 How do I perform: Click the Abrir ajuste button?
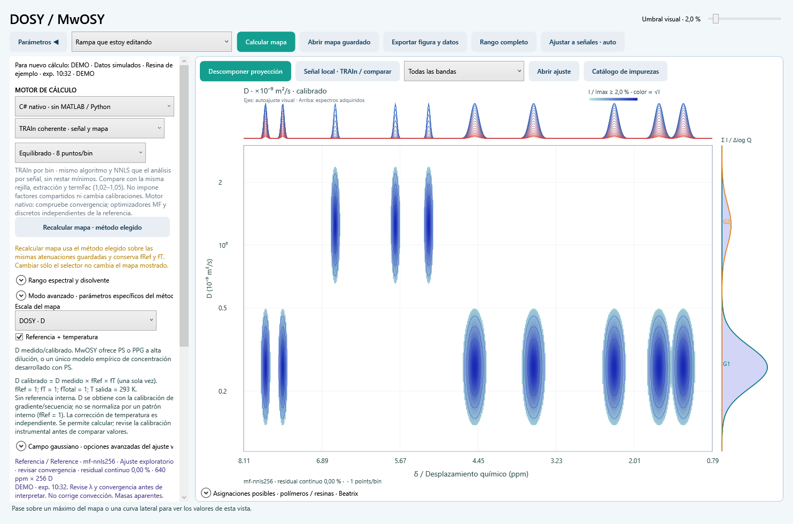click(x=554, y=72)
